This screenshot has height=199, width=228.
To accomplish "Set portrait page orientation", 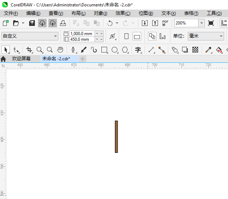I will 126,36.
